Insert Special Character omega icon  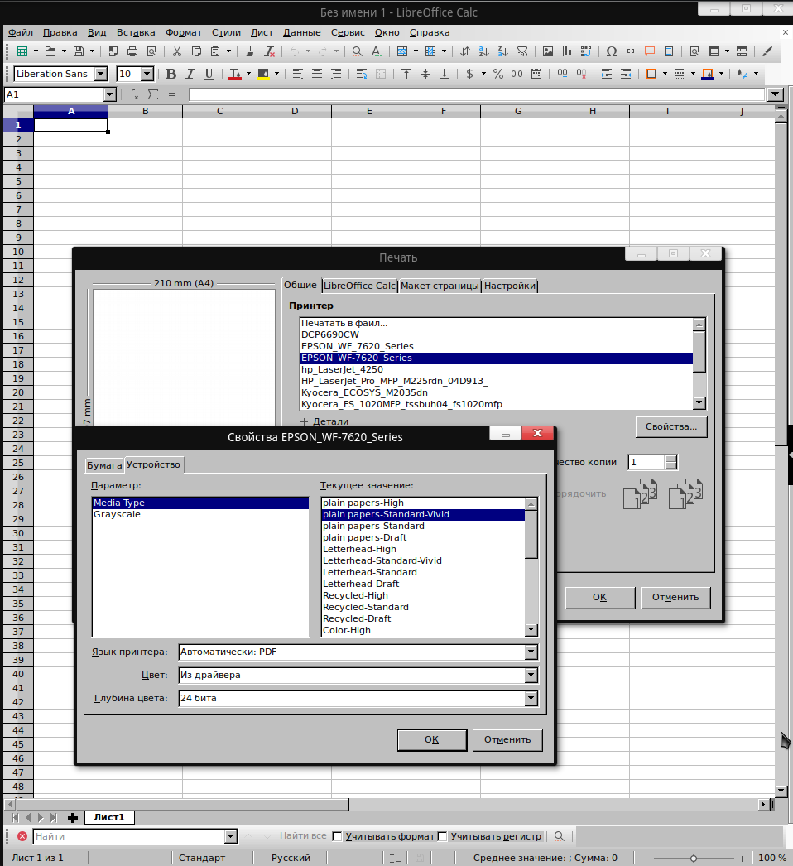tap(612, 51)
